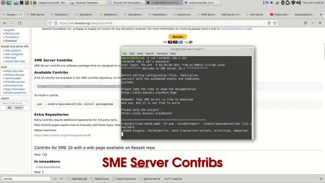This screenshot has width=325, height=183.
Task: Open the Pocket save icon
Action: click(x=306, y=23)
